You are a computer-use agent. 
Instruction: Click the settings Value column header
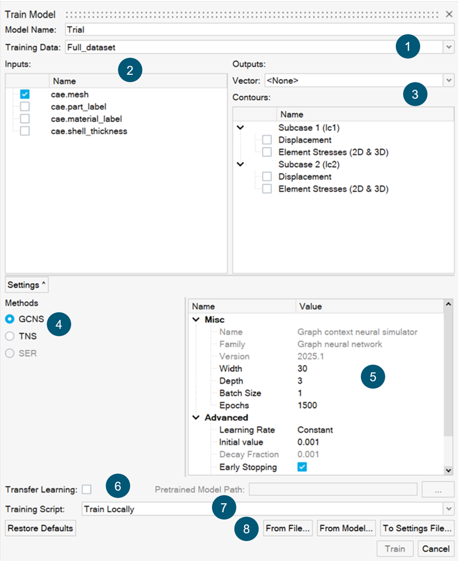[x=369, y=306]
